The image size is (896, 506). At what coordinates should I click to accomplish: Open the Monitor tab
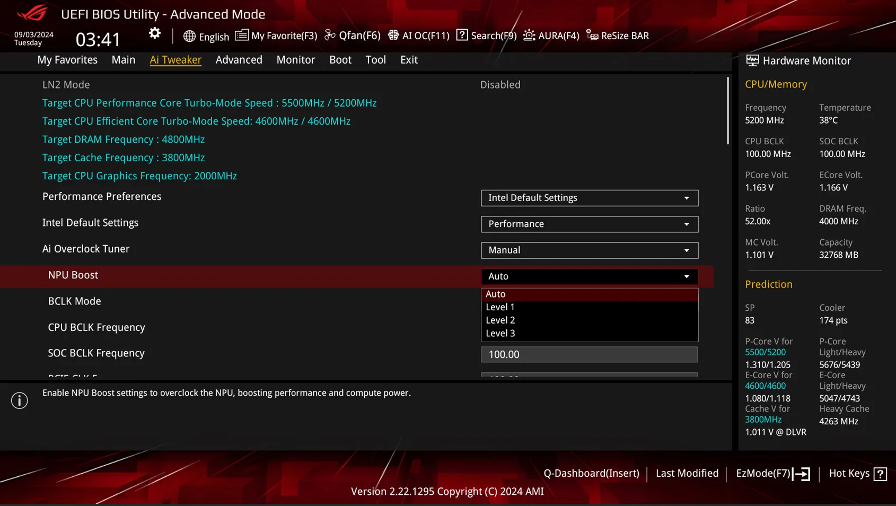[295, 60]
